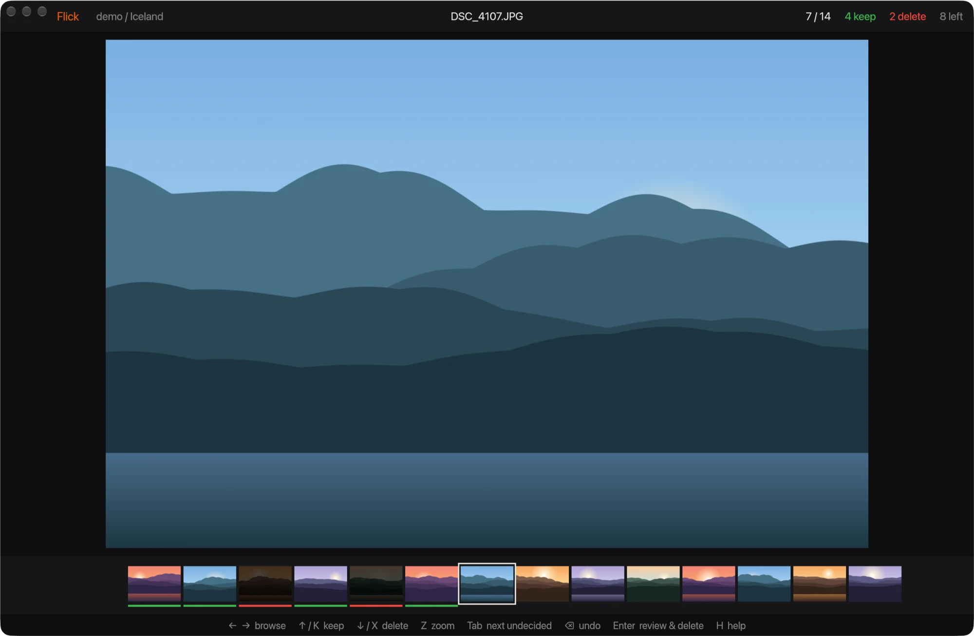Click the 'demo / Iceland' folder path
Image resolution: width=974 pixels, height=636 pixels.
click(x=130, y=17)
